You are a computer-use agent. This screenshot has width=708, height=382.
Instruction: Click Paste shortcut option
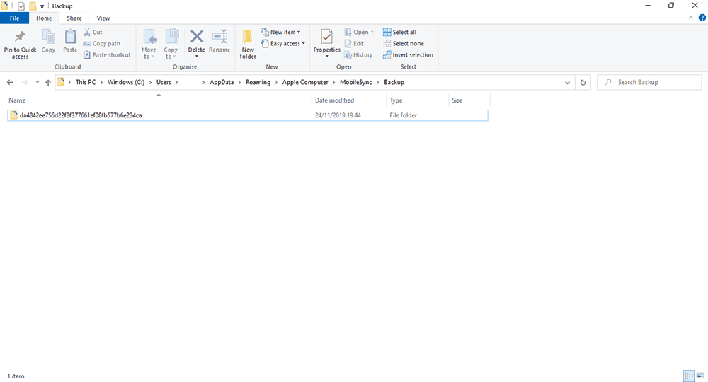tap(107, 54)
